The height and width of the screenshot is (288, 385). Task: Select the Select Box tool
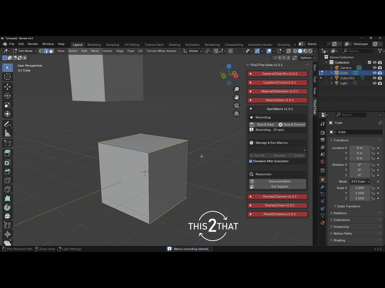[7, 68]
